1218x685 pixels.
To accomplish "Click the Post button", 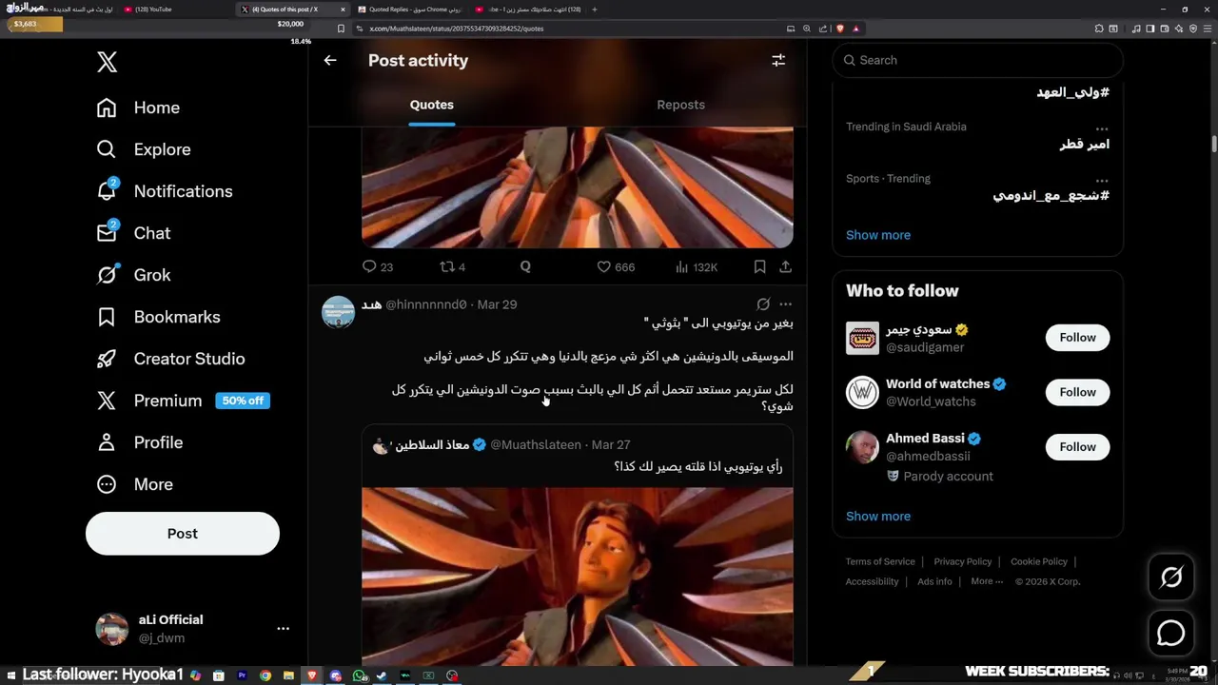I will click(x=183, y=534).
